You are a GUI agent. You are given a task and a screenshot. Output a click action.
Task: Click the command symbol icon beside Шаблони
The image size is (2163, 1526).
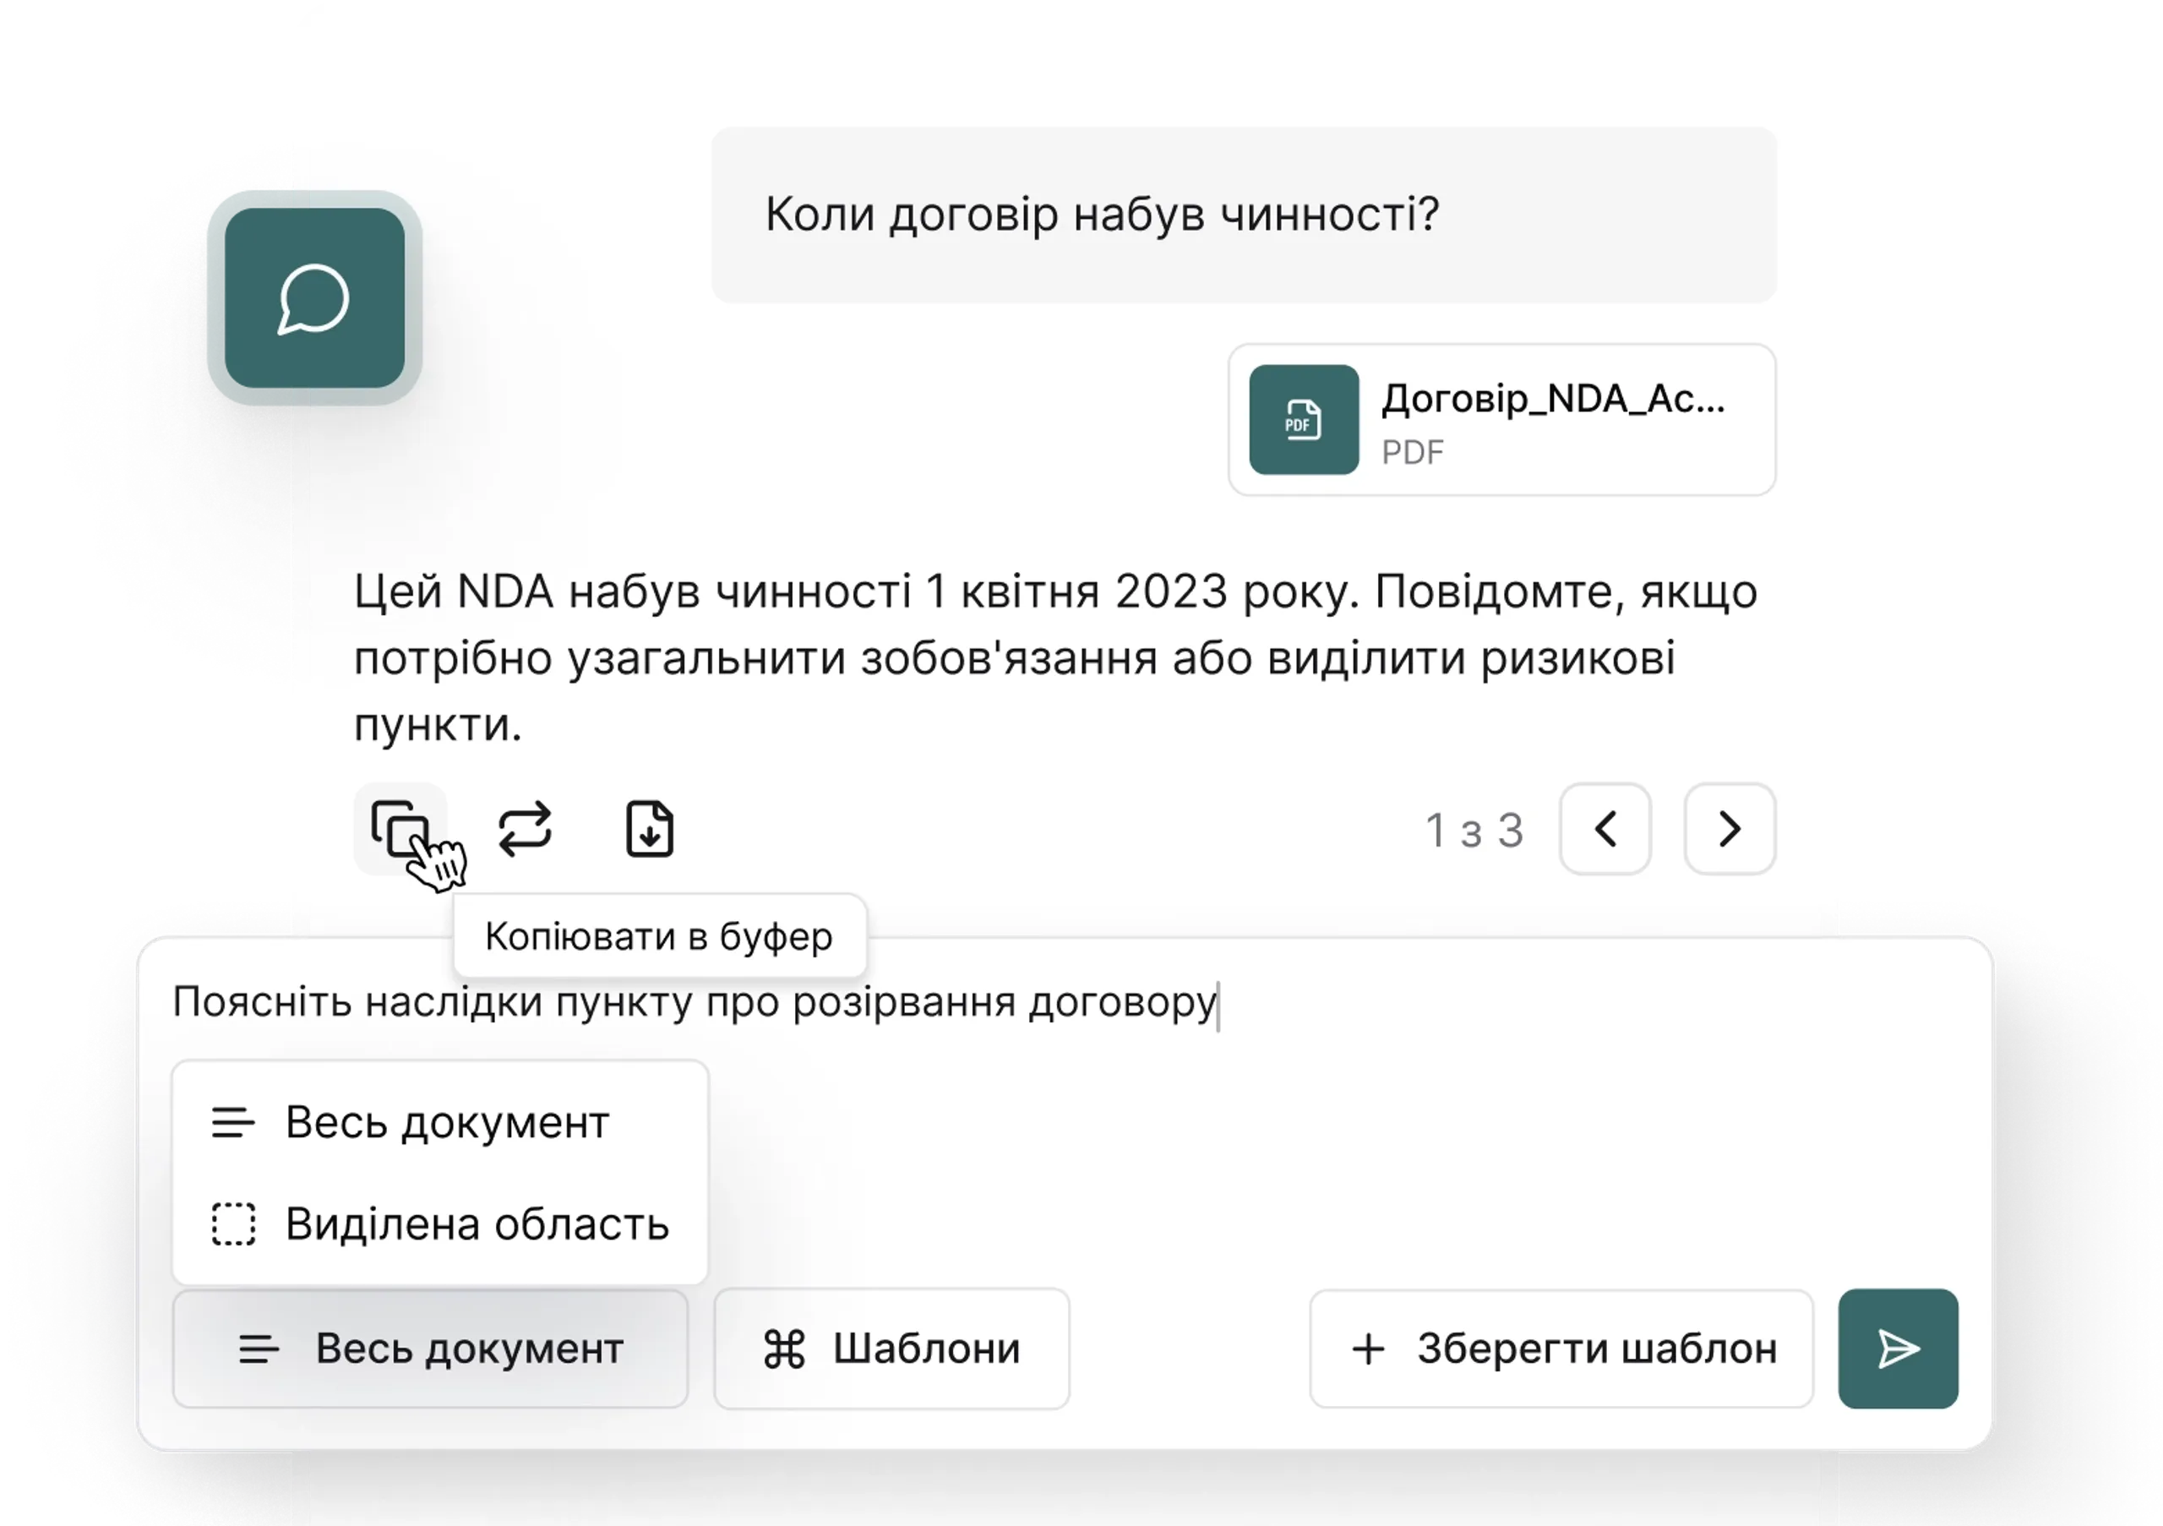[784, 1349]
